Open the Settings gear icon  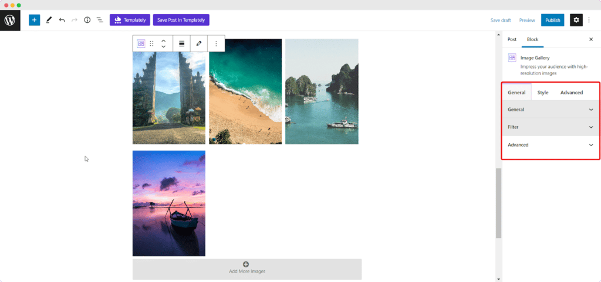coord(576,20)
